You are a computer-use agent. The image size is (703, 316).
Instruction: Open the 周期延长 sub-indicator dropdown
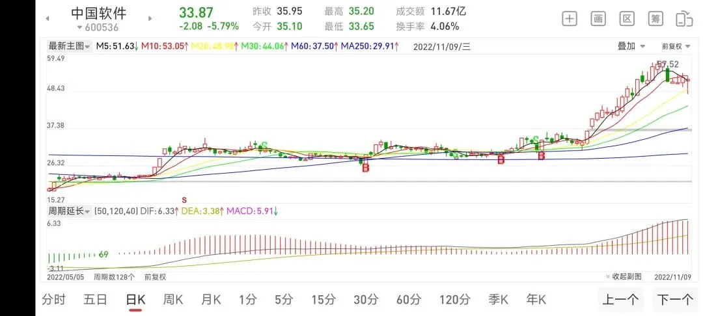[69, 211]
